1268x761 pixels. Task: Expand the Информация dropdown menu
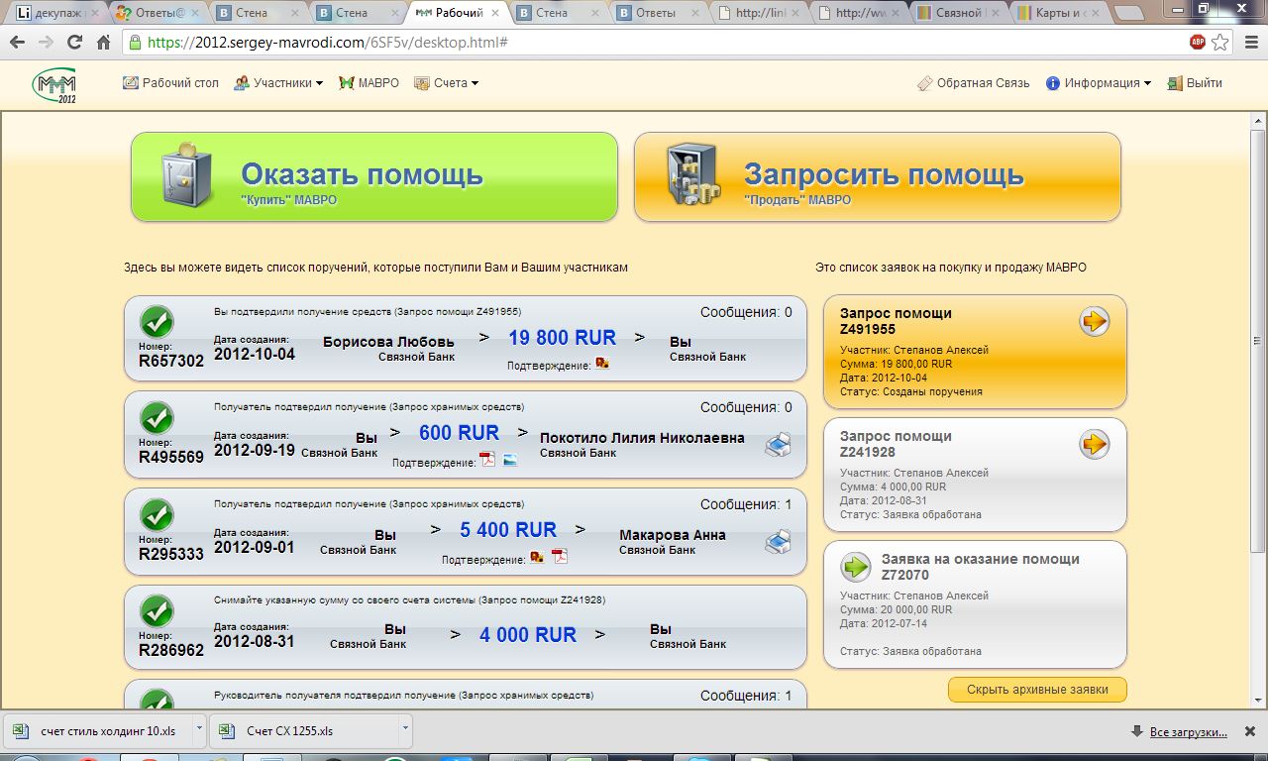(x=1099, y=83)
